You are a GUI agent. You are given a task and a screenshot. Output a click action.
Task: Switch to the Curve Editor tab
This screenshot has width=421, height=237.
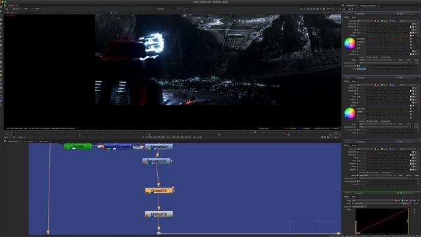click(x=28, y=142)
